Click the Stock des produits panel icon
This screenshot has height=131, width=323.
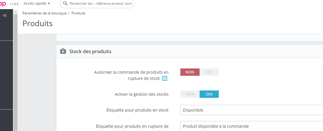(63, 51)
